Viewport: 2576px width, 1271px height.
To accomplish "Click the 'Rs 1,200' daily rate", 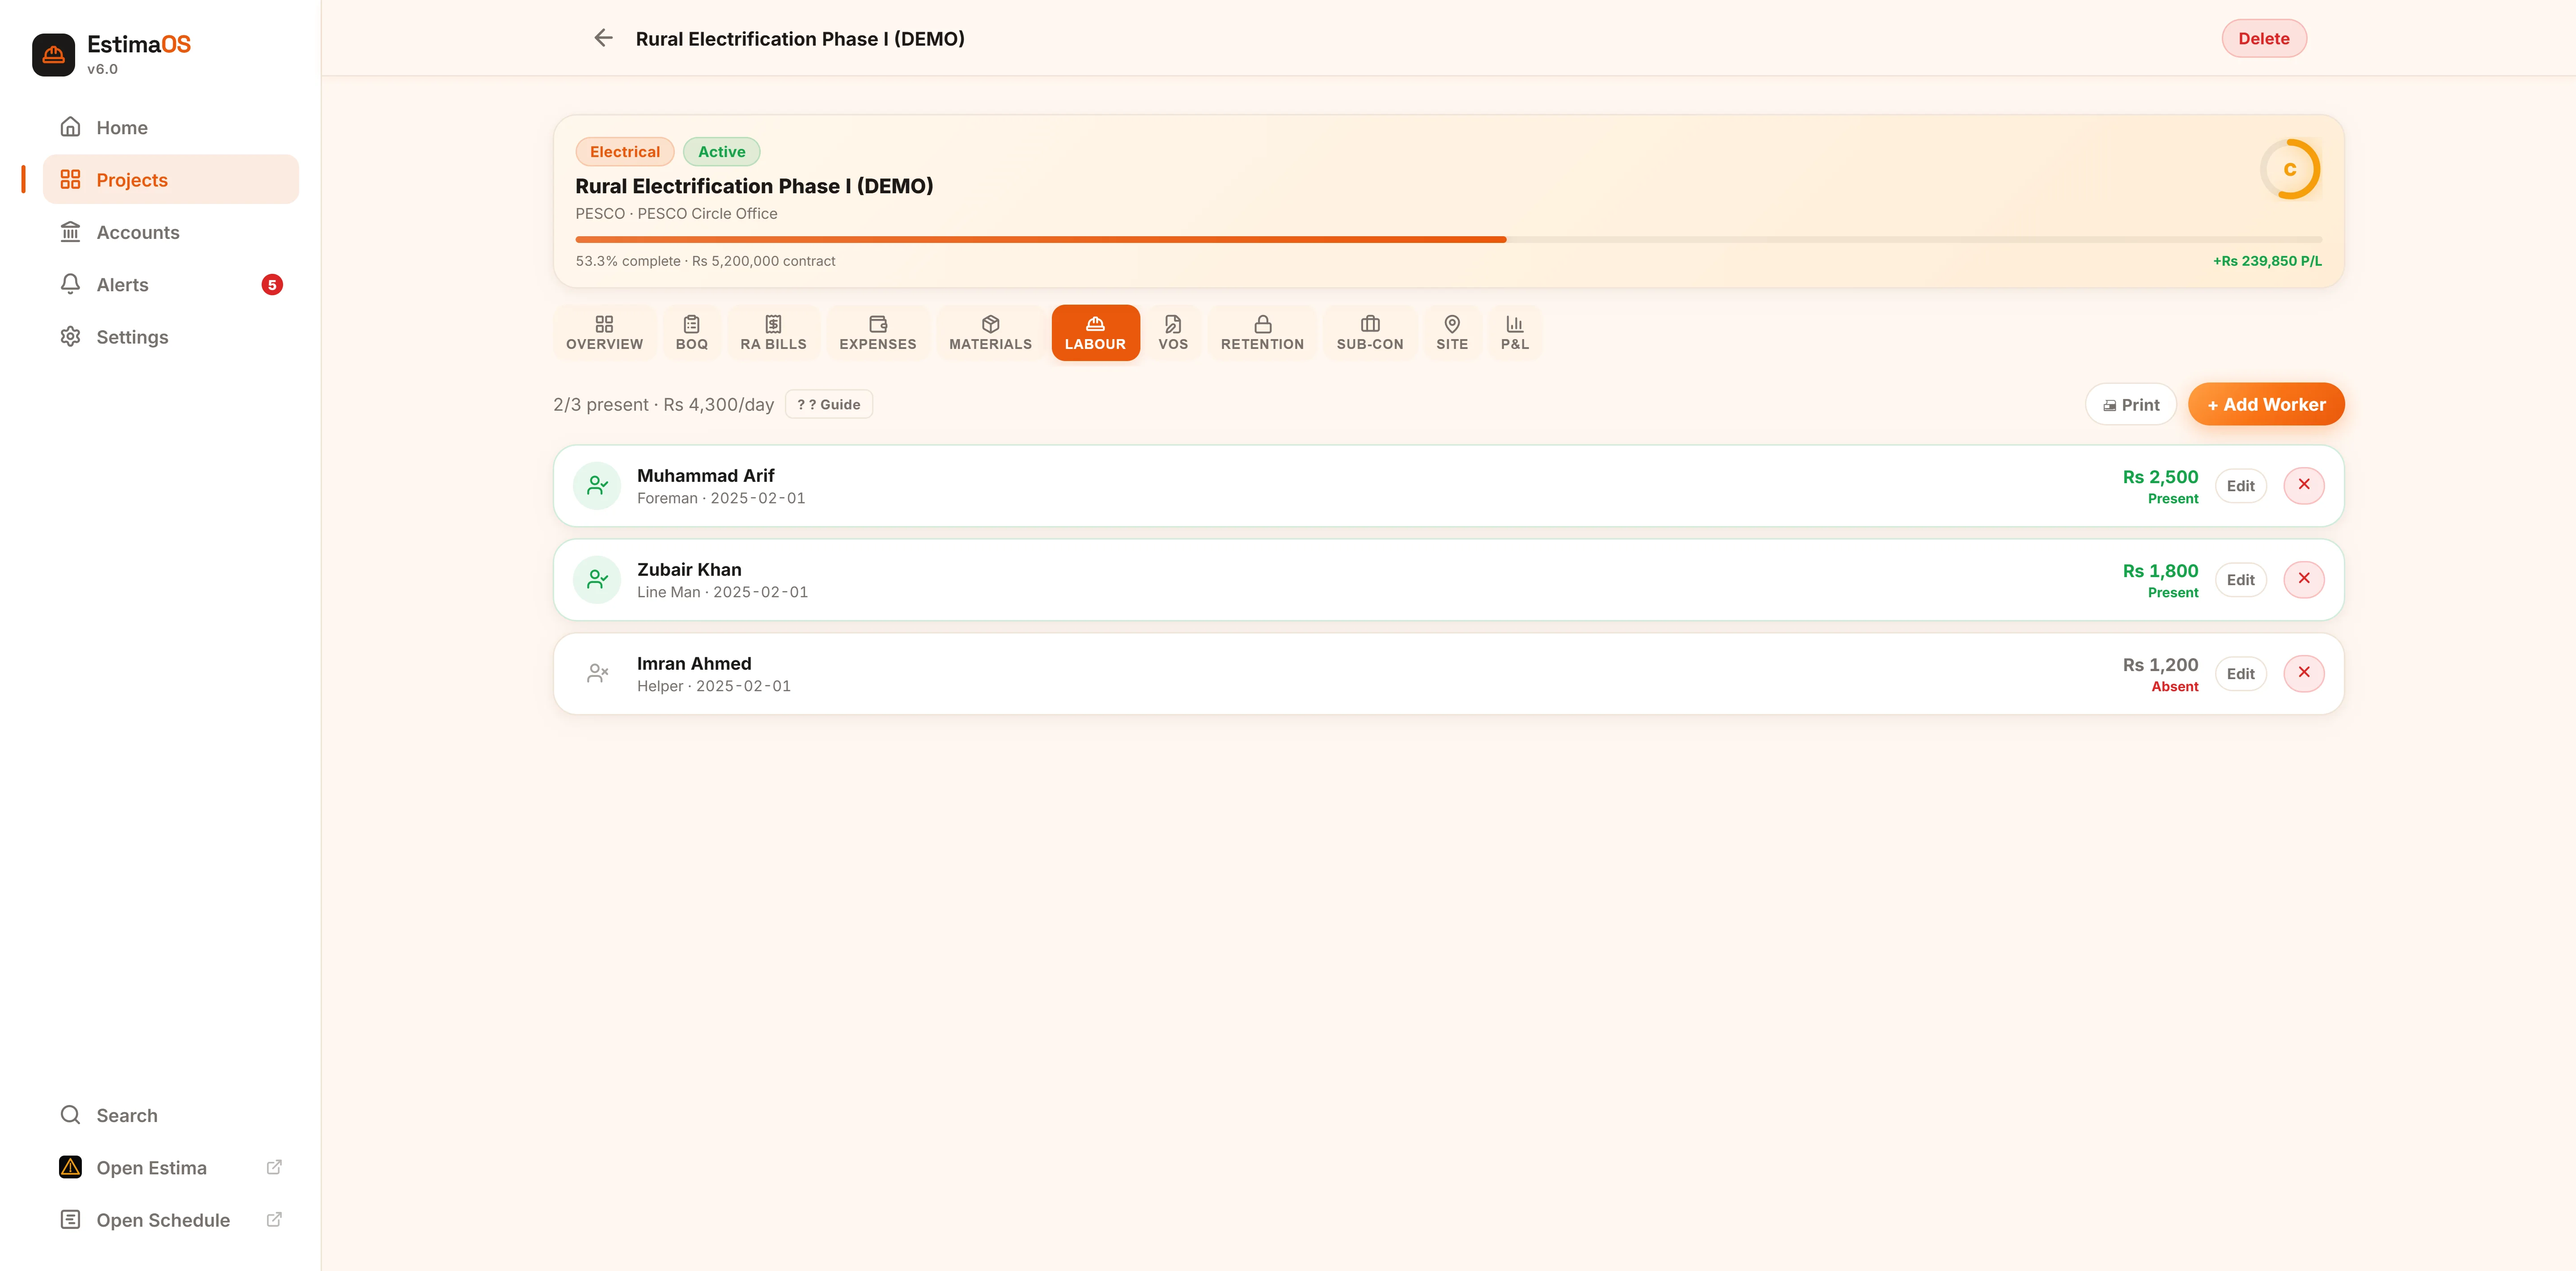I will (2160, 665).
